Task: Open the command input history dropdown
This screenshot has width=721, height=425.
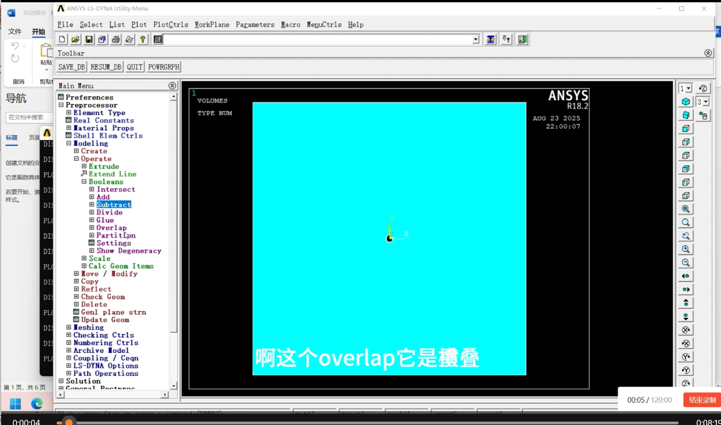Action: coord(475,40)
